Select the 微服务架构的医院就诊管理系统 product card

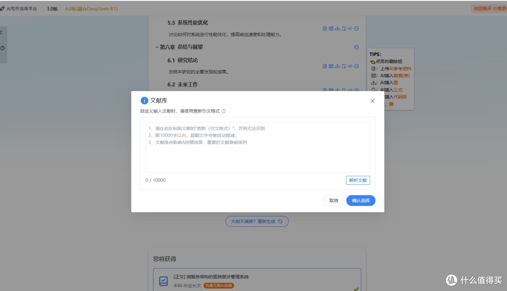coord(257,280)
